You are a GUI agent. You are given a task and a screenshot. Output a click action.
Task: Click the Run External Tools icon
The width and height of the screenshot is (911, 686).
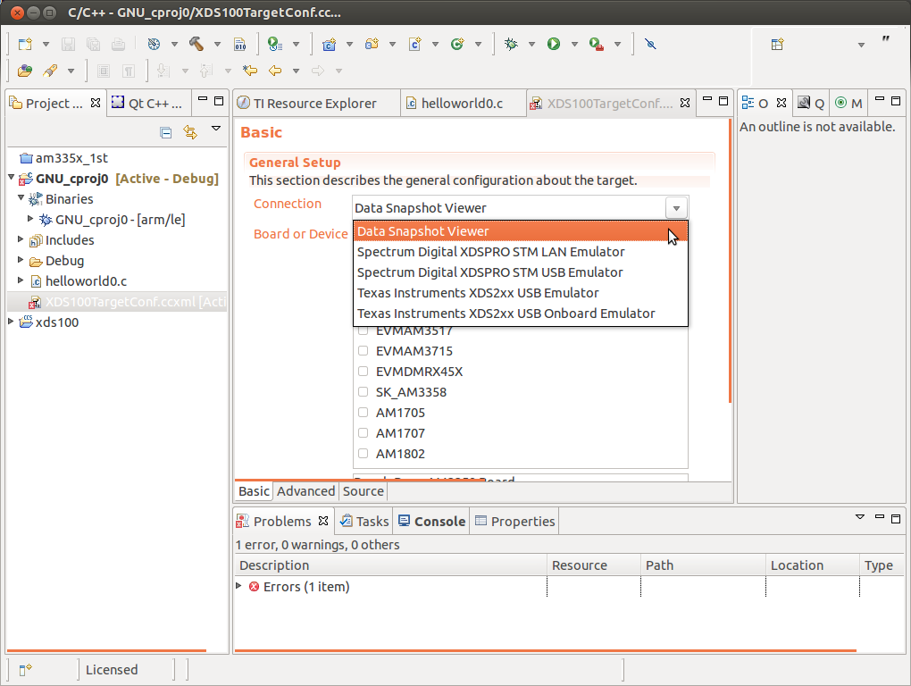coord(596,44)
